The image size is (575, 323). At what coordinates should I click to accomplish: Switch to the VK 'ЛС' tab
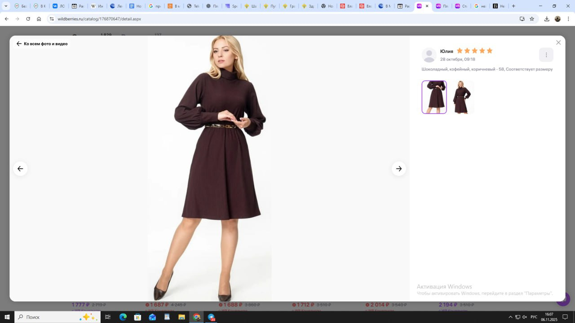[58, 6]
